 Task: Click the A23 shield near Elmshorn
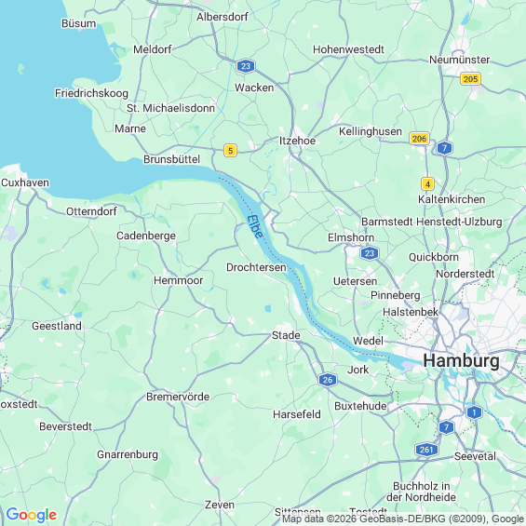(x=370, y=253)
